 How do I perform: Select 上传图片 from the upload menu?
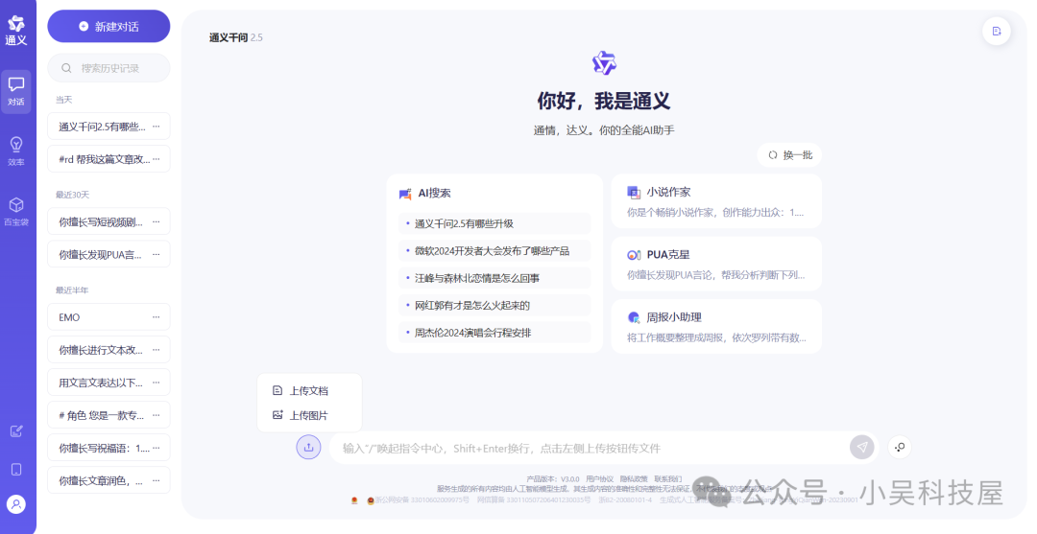click(309, 415)
